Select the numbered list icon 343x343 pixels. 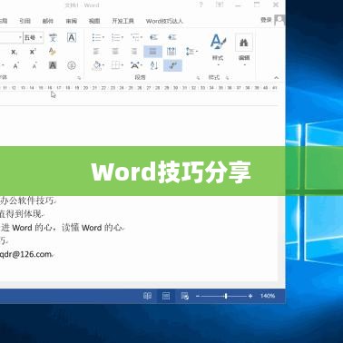117,37
